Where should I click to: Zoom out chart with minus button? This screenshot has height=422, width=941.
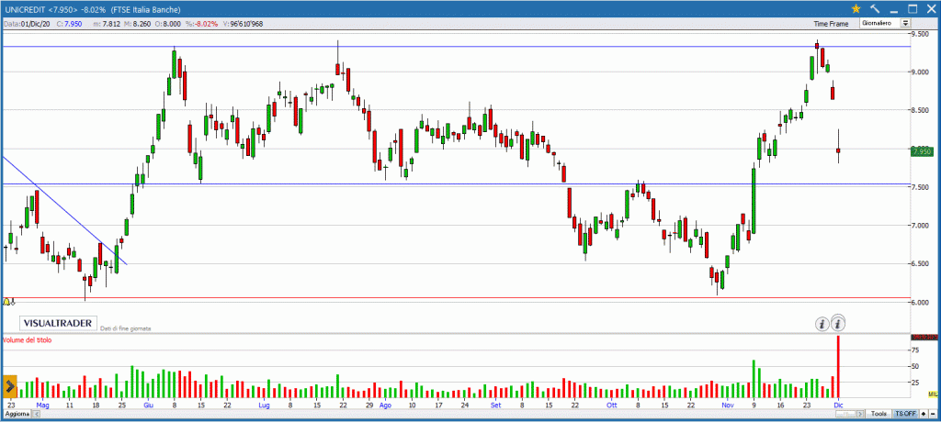click(x=933, y=414)
